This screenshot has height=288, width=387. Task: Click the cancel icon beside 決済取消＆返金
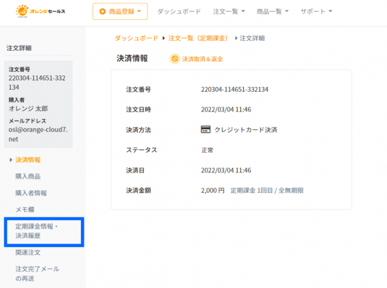pyautogui.click(x=175, y=59)
